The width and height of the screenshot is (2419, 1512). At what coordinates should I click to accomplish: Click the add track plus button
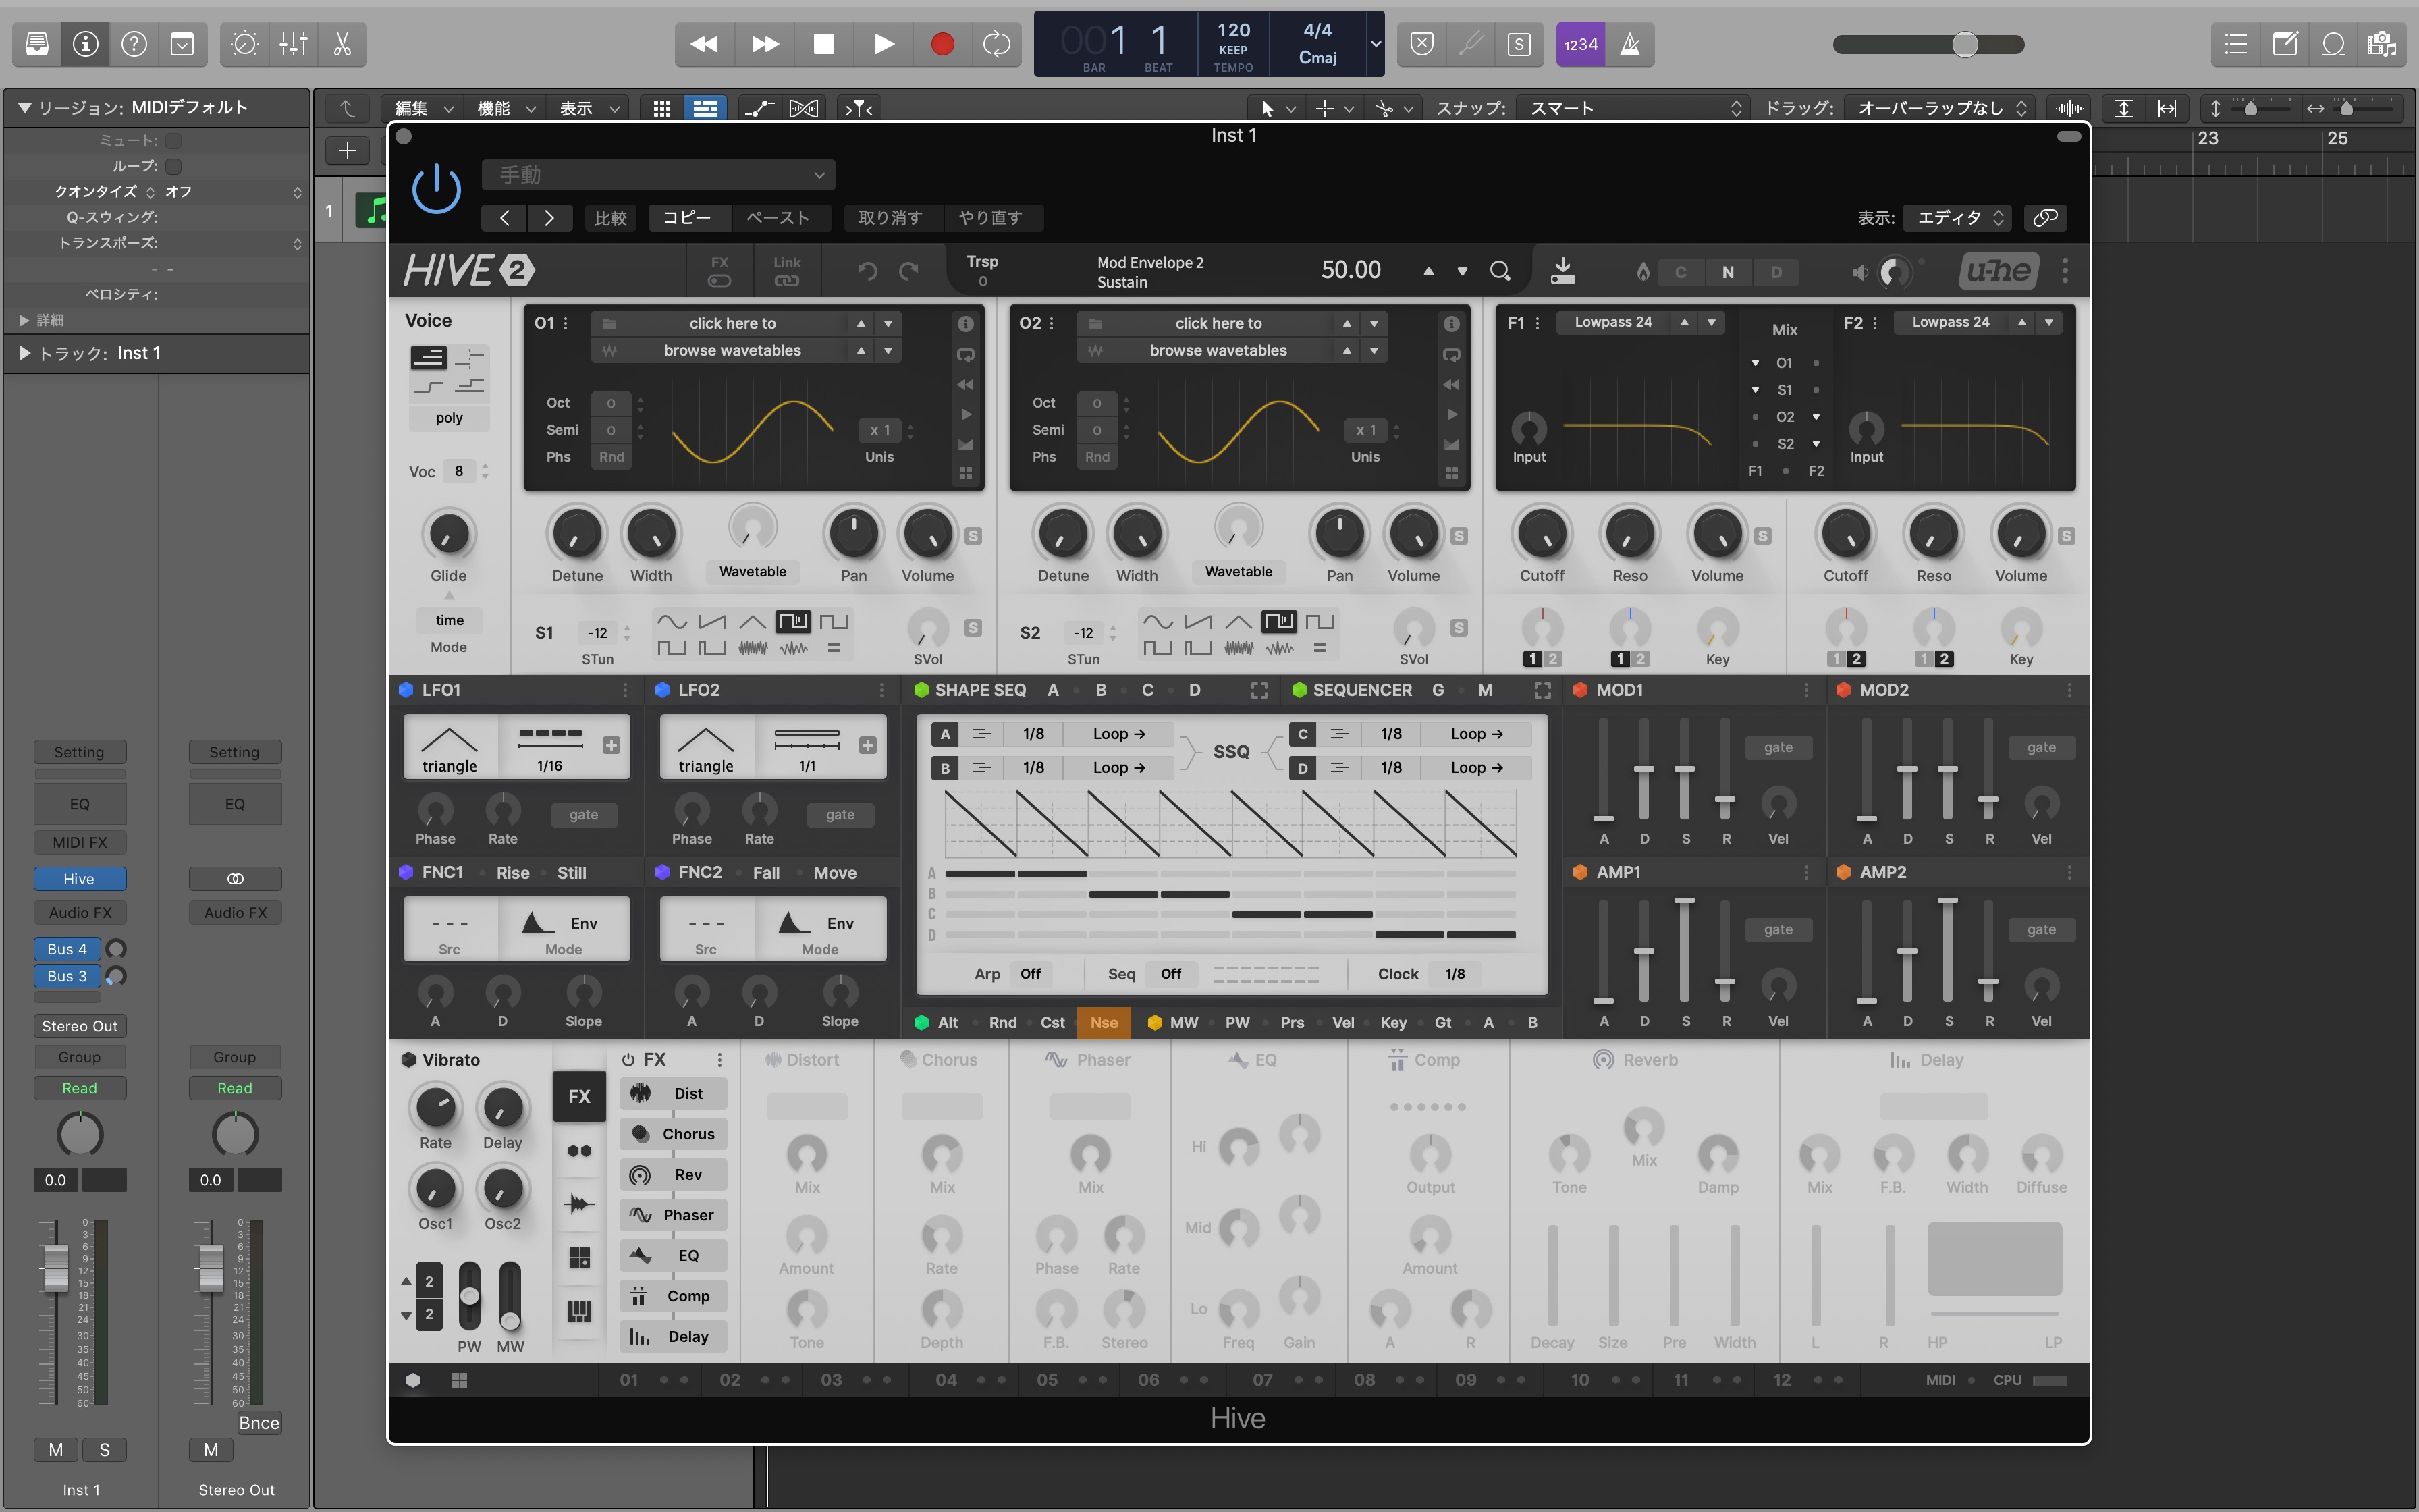[347, 151]
